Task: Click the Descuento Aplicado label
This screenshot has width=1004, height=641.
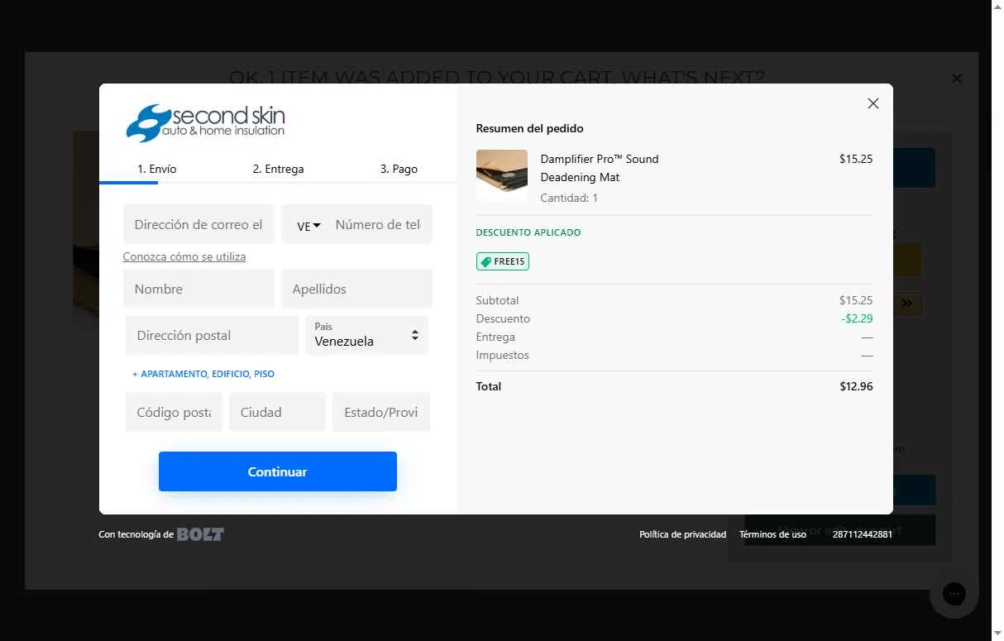Action: click(528, 232)
